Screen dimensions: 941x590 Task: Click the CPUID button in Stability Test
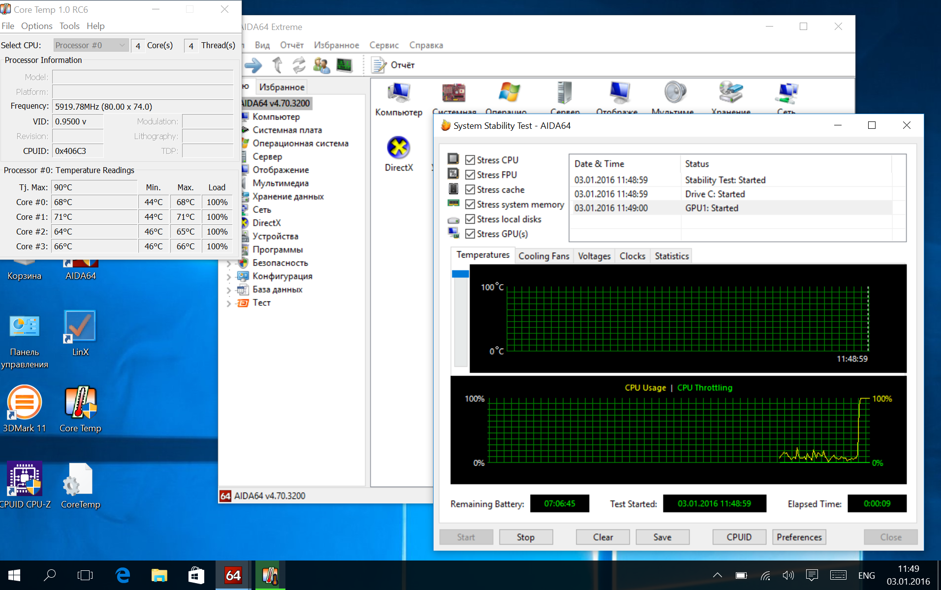click(739, 537)
